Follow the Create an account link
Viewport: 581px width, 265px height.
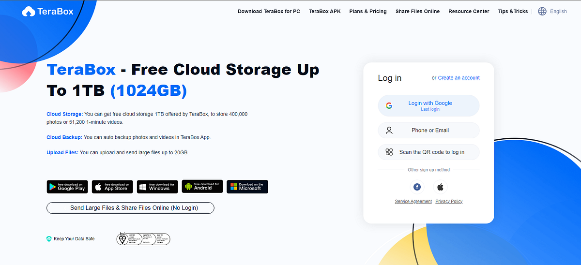coord(459,77)
